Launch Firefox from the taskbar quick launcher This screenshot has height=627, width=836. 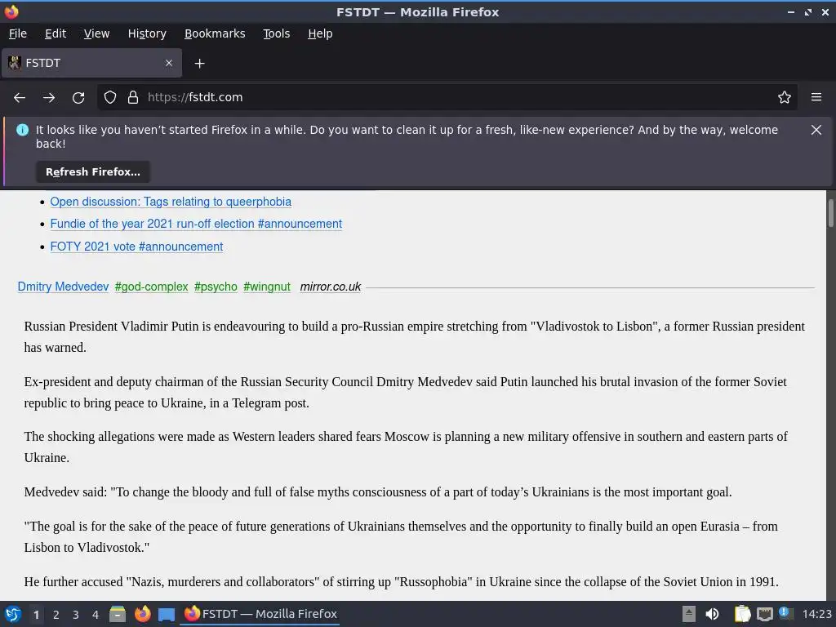pyautogui.click(x=142, y=614)
